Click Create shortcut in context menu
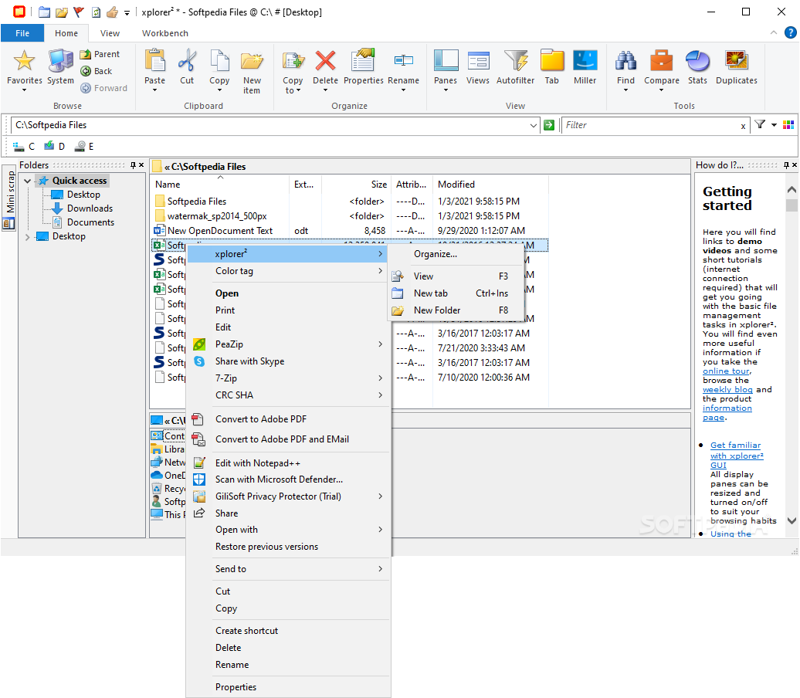 click(288, 631)
